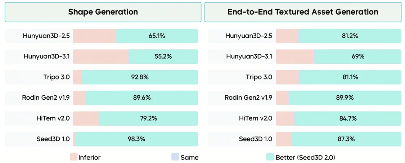This screenshot has width=405, height=163.
Task: Click the 84.7% HiTem v2.0 bar
Action: point(348,118)
